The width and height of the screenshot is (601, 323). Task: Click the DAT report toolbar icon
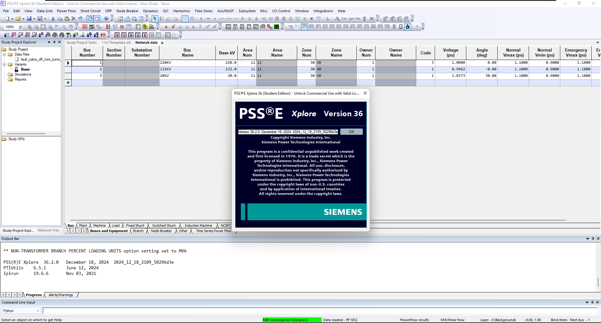coord(228,27)
